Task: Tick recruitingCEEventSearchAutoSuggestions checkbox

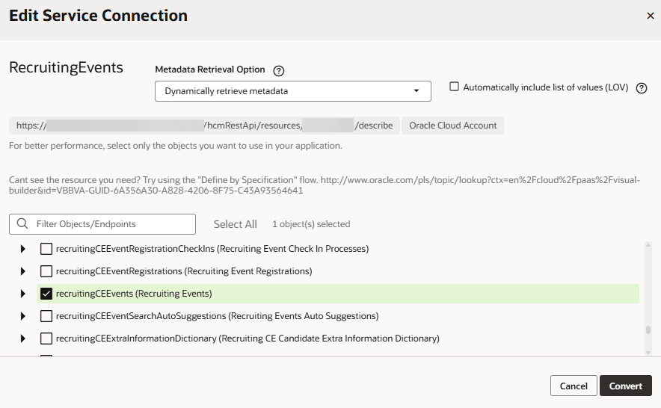Action: 46,316
